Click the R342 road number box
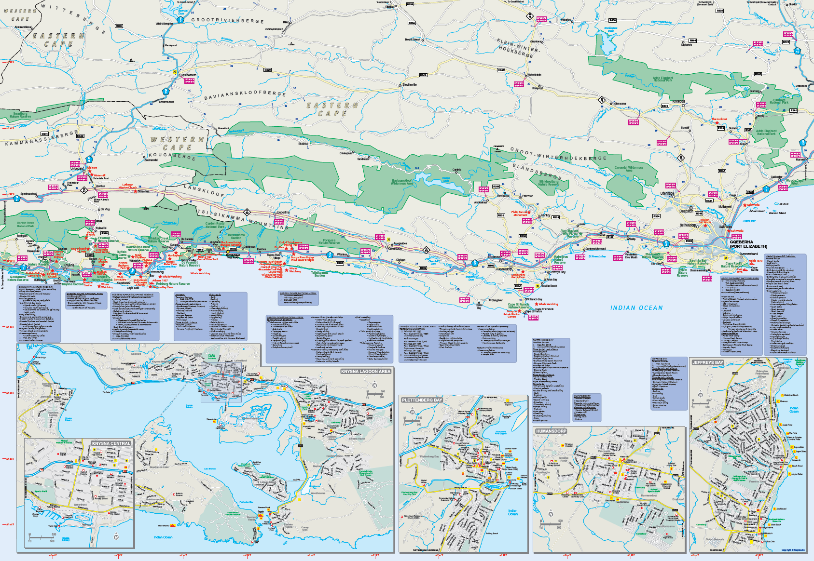This screenshot has height=561, width=814. [794, 110]
